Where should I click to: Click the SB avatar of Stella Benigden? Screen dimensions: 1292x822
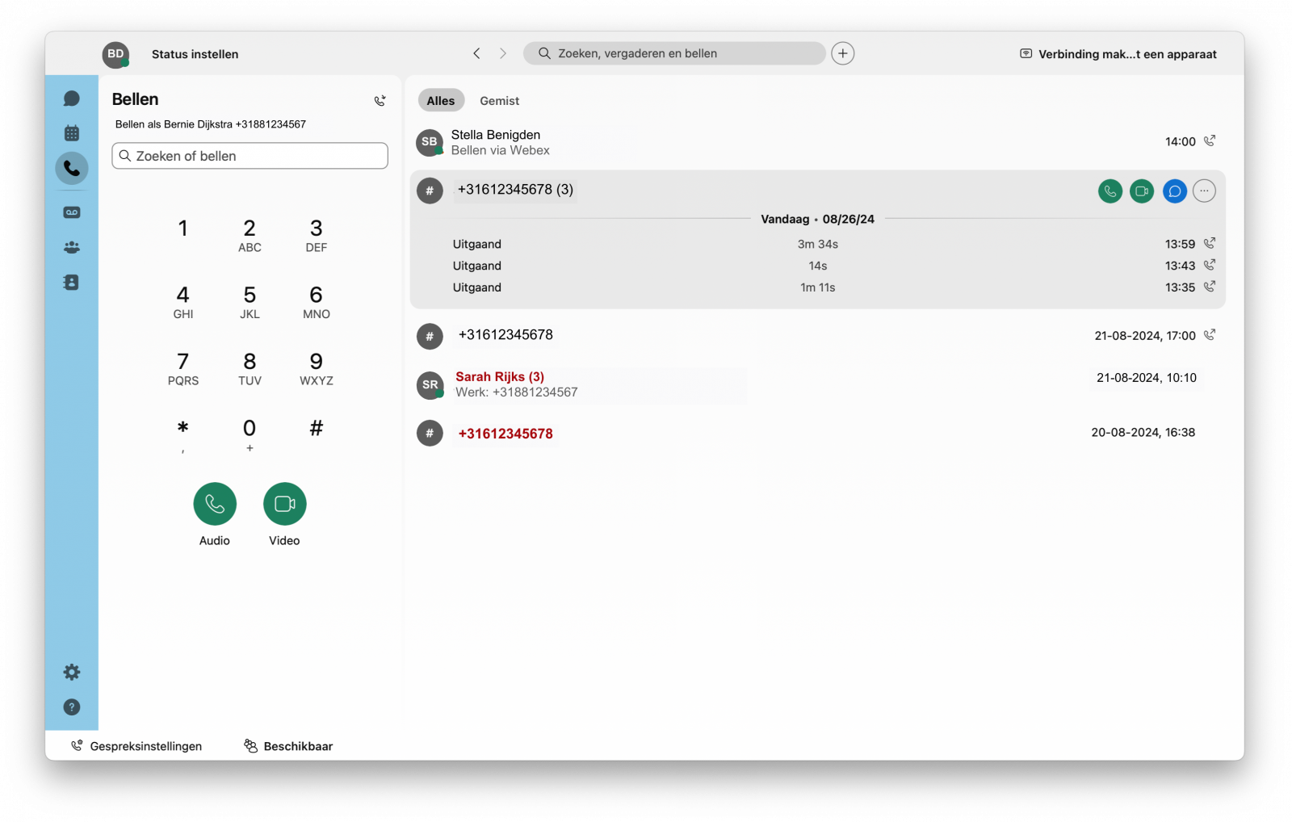click(430, 142)
